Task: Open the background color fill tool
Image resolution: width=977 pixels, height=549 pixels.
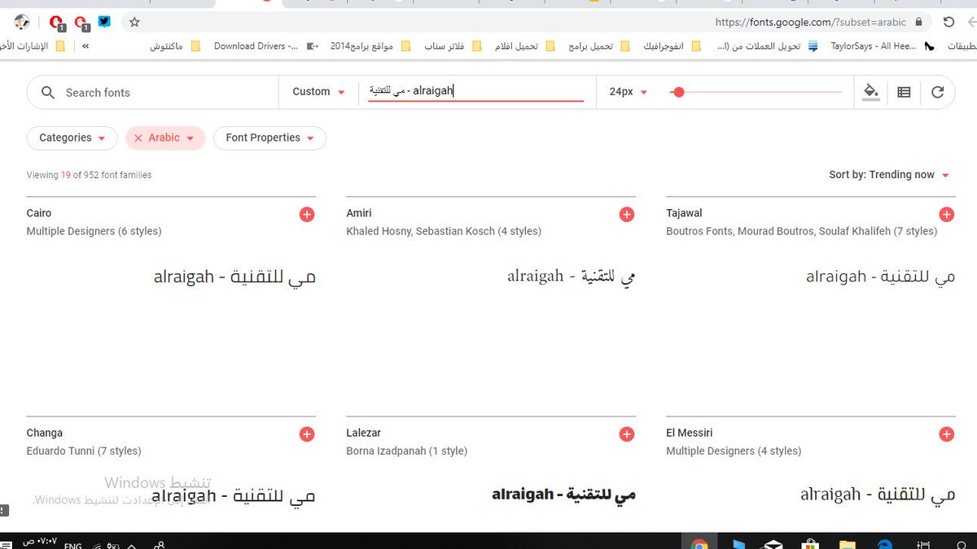Action: coord(871,92)
